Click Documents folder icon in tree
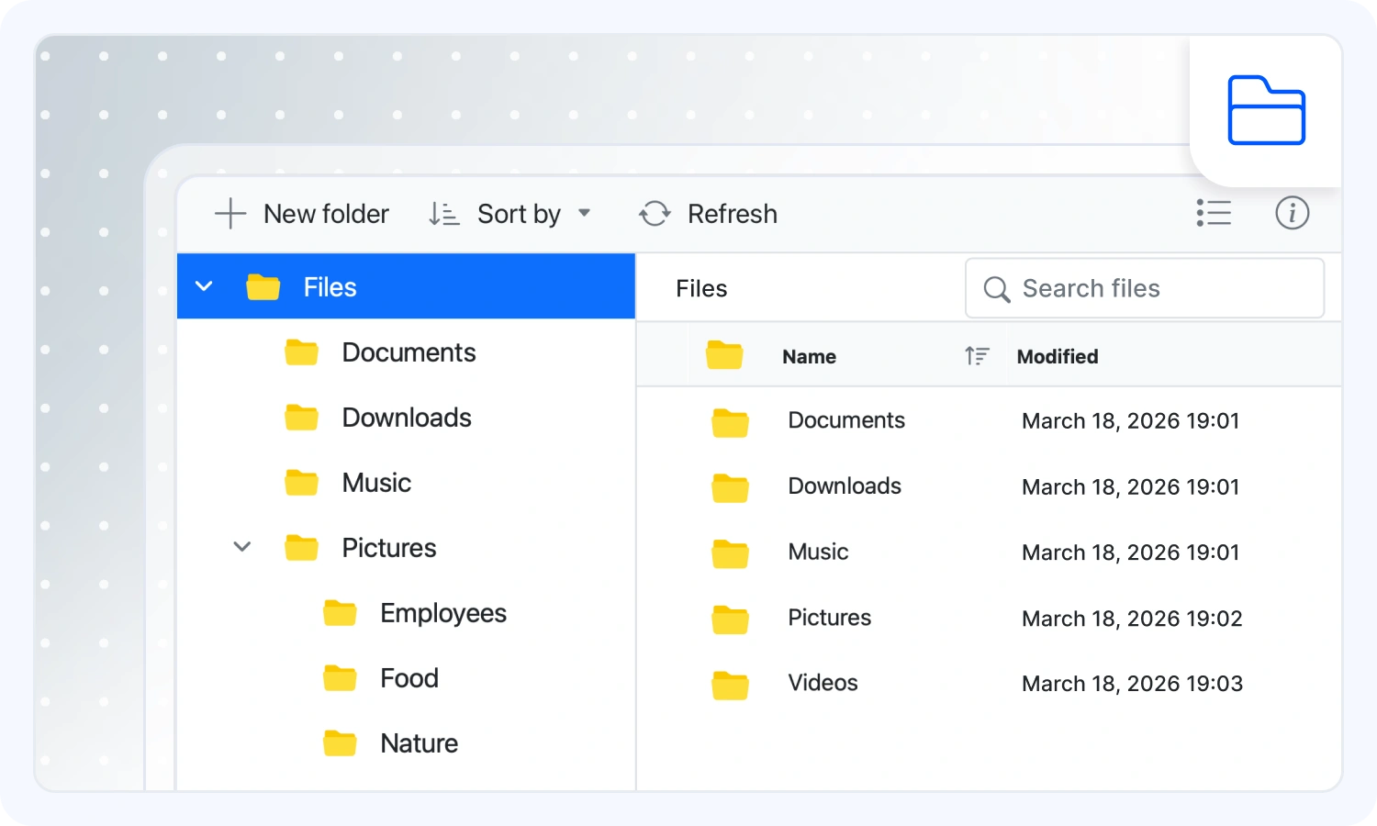The width and height of the screenshot is (1377, 826). pos(301,352)
